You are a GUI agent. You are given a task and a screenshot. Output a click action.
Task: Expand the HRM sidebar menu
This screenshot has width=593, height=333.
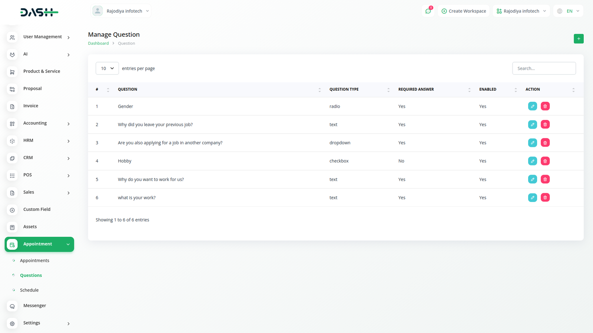[x=39, y=141]
